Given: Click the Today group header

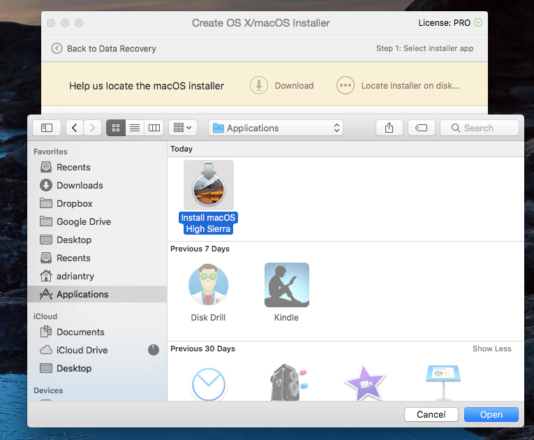Looking at the screenshot, I should [x=181, y=149].
